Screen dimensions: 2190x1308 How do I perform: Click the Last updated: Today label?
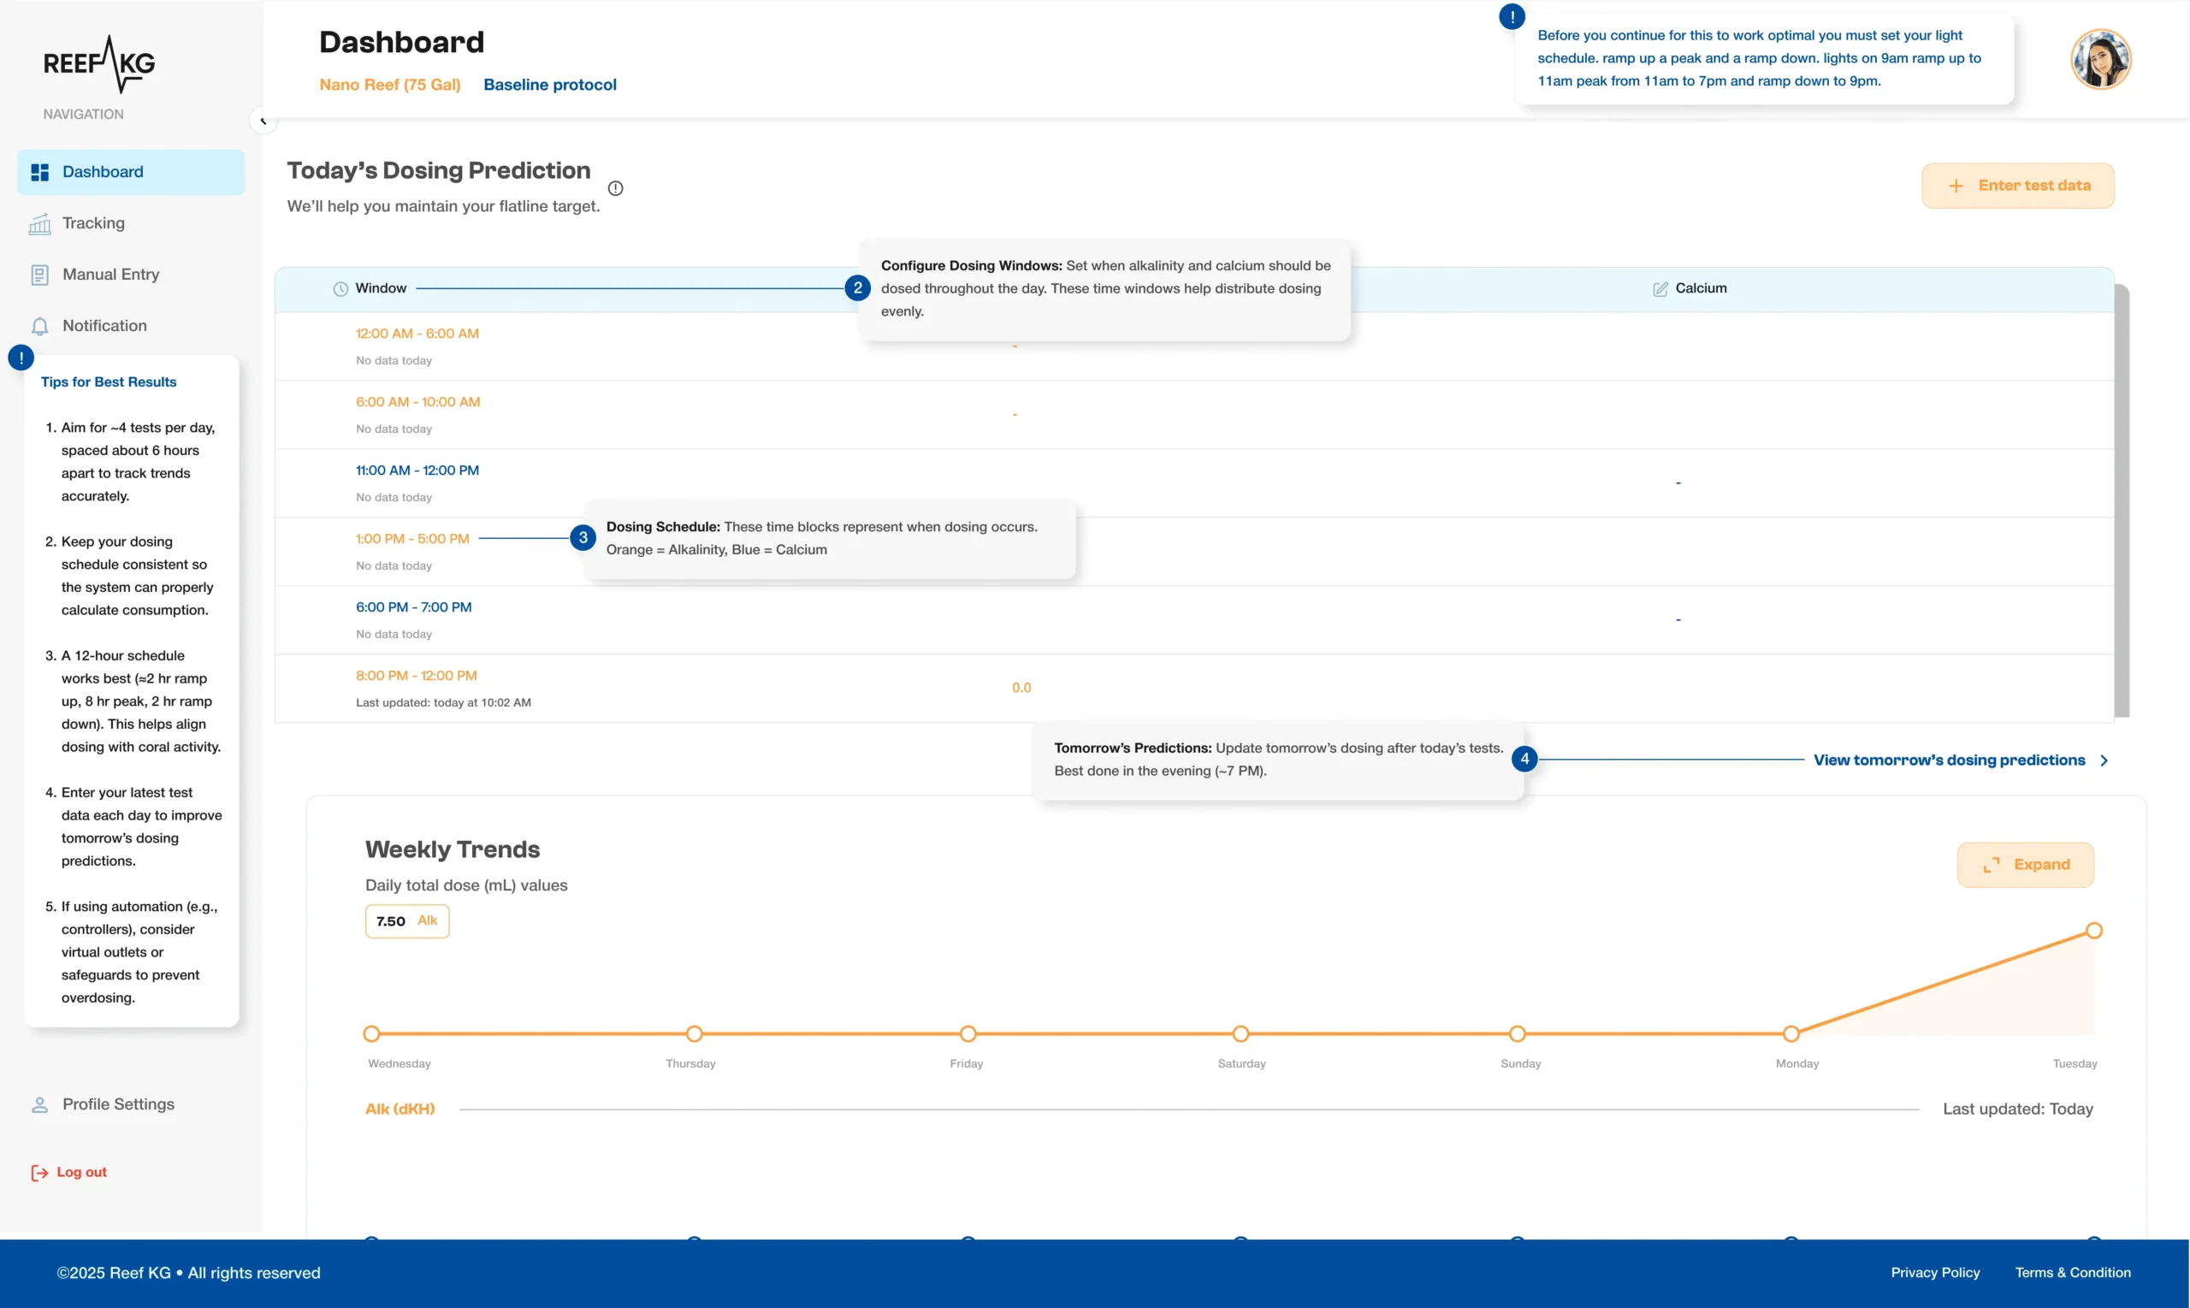tap(2018, 1109)
